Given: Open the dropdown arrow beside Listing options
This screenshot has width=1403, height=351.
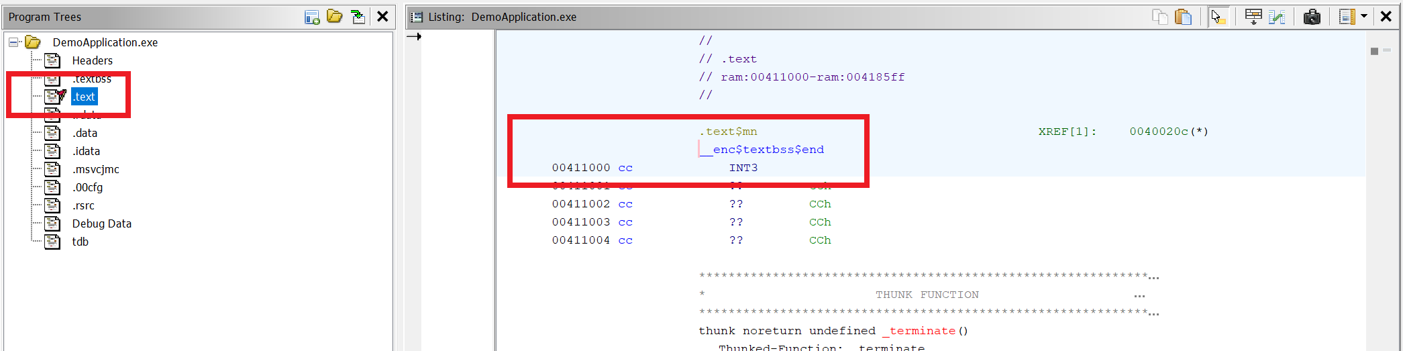Looking at the screenshot, I should pyautogui.click(x=1364, y=17).
